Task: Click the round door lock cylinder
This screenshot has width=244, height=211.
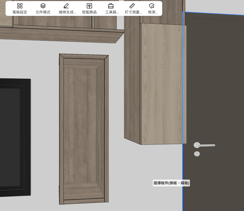Action: point(197,154)
